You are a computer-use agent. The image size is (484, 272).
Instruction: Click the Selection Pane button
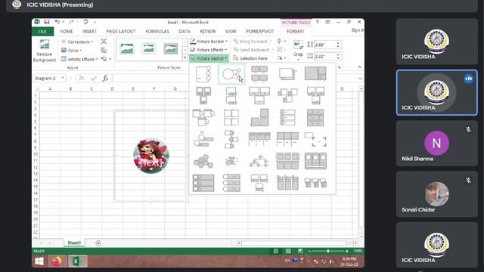tap(250, 58)
